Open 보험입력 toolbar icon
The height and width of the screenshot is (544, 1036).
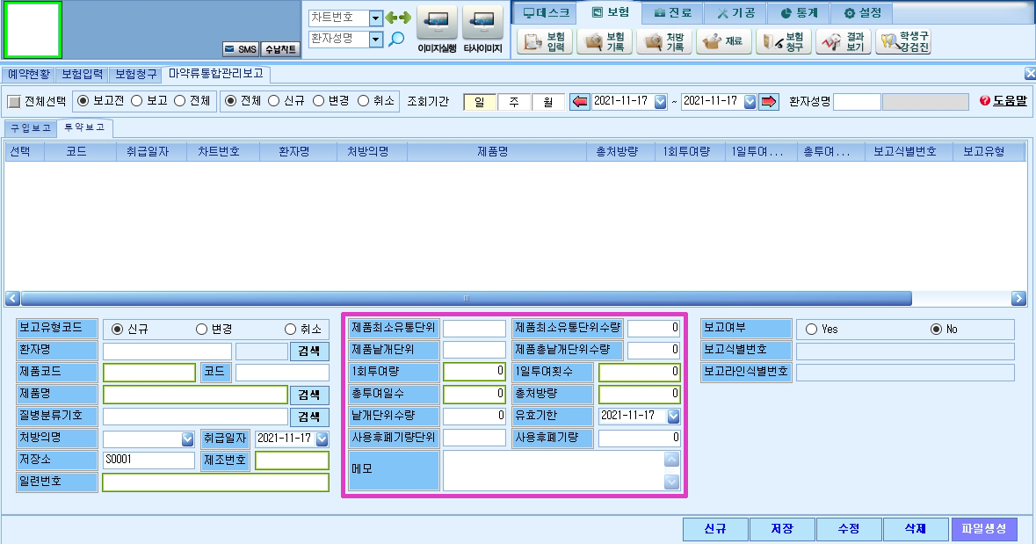[545, 41]
